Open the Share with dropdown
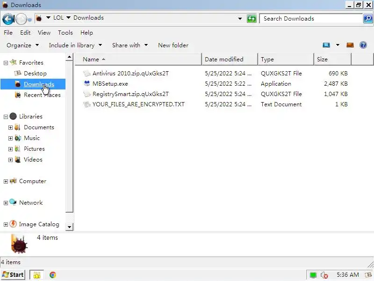The image size is (374, 281). (x=130, y=45)
